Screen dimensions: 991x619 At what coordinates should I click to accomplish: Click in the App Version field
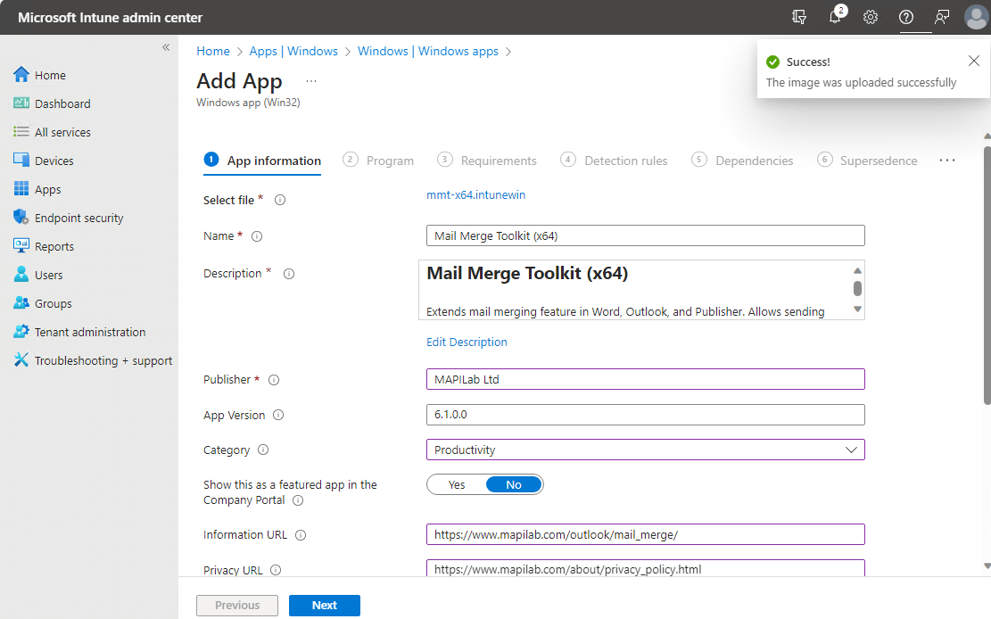645,415
